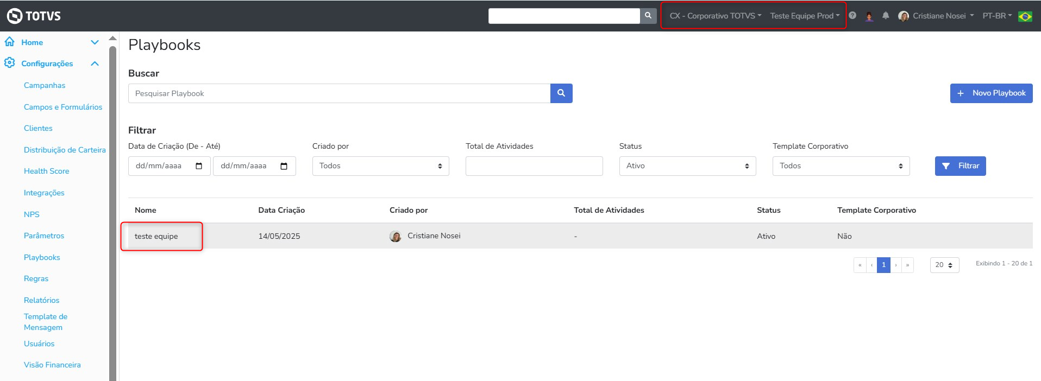Click the Total de Atividades input field
The image size is (1041, 381).
[x=534, y=166]
